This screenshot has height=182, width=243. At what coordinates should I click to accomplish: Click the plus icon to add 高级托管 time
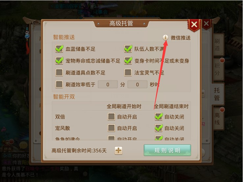pyautogui.click(x=119, y=150)
